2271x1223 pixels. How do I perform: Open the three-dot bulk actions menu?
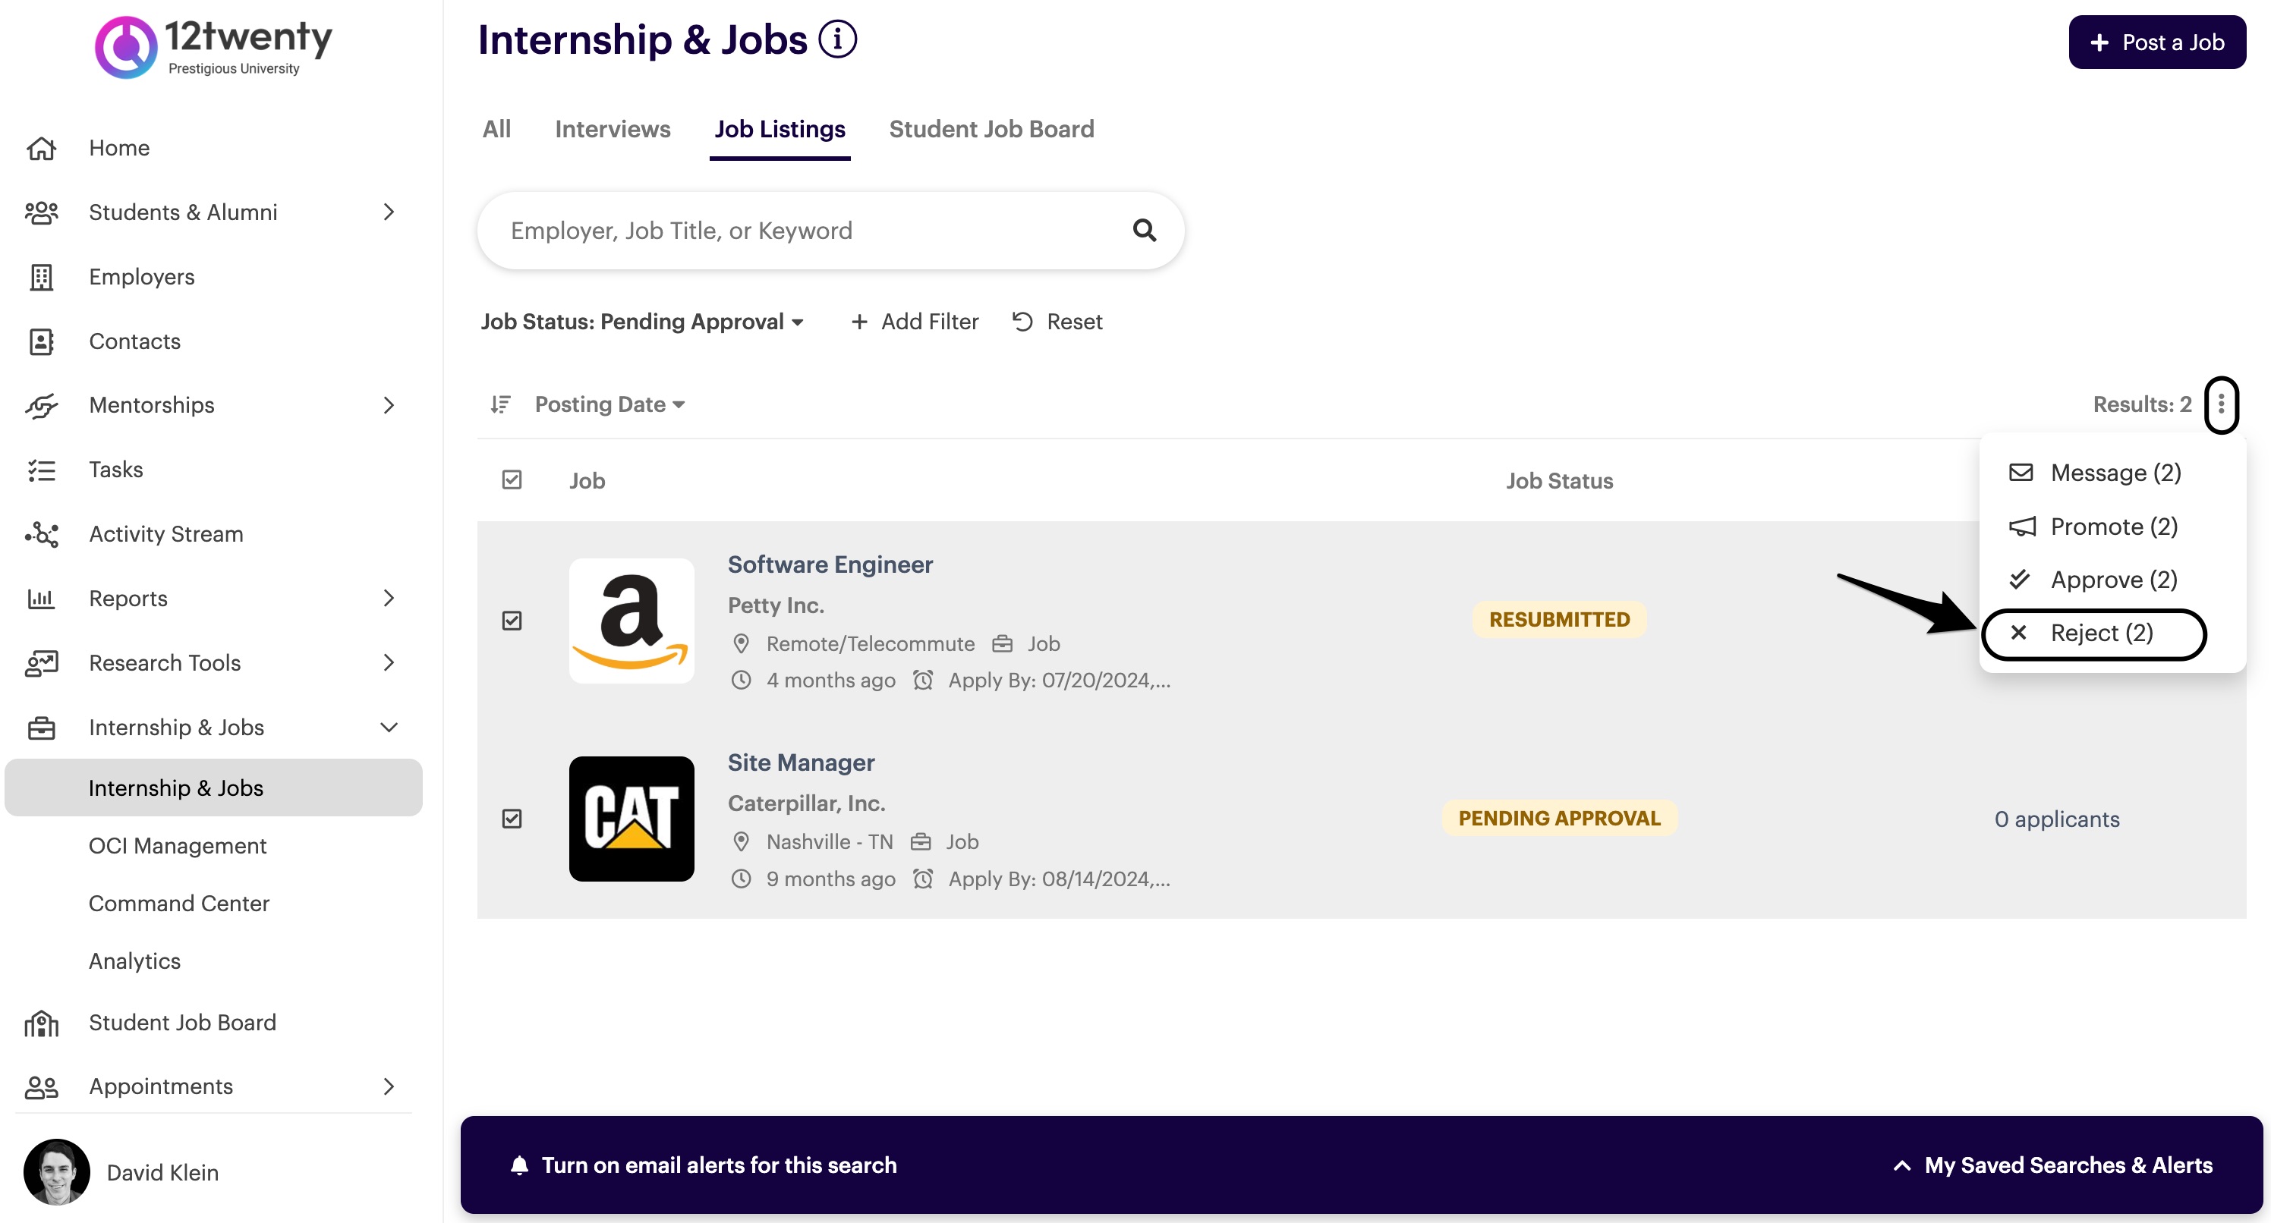coord(2221,404)
